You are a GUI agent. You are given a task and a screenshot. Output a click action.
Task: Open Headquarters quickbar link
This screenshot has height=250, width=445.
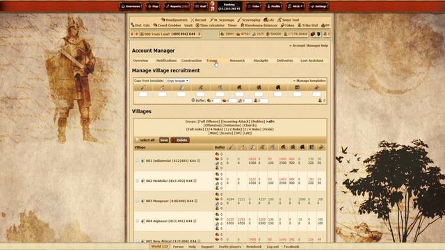(175, 20)
